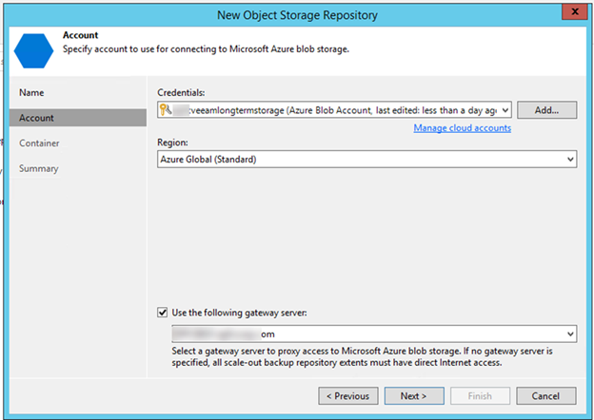This screenshot has height=420, width=594.
Task: Click the bold 'Account' header title
Action: tap(81, 35)
